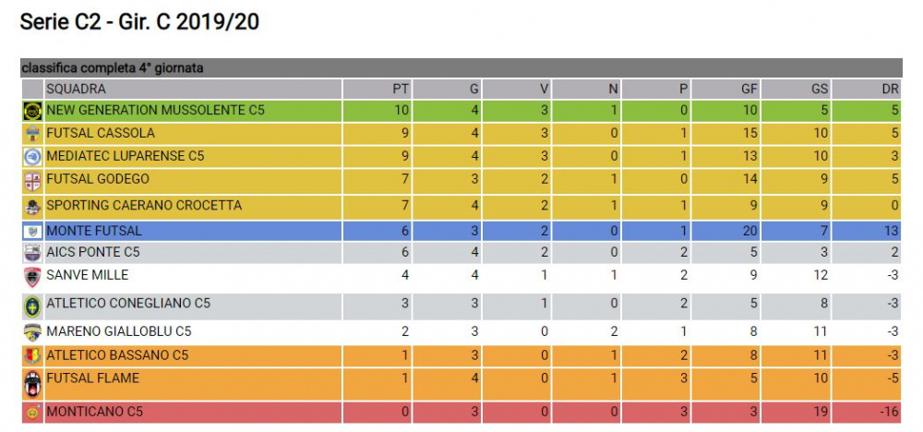The image size is (923, 432).
Task: Select Futsal Flame team logo
Action: click(32, 384)
